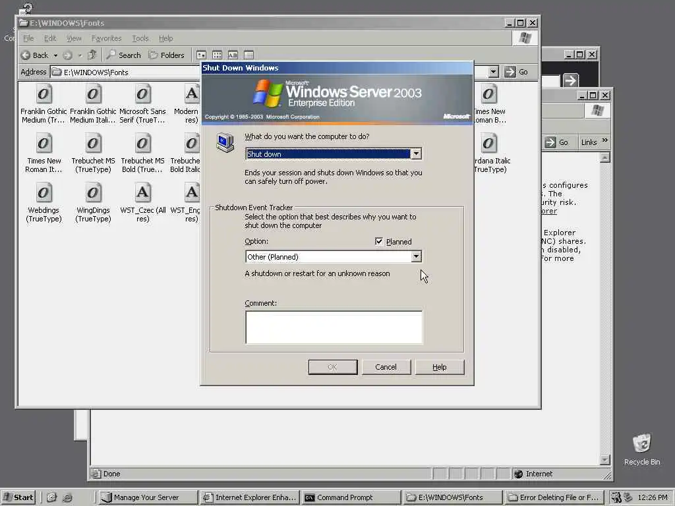Switch to Similarity view button
The width and height of the screenshot is (675, 506).
point(233,55)
